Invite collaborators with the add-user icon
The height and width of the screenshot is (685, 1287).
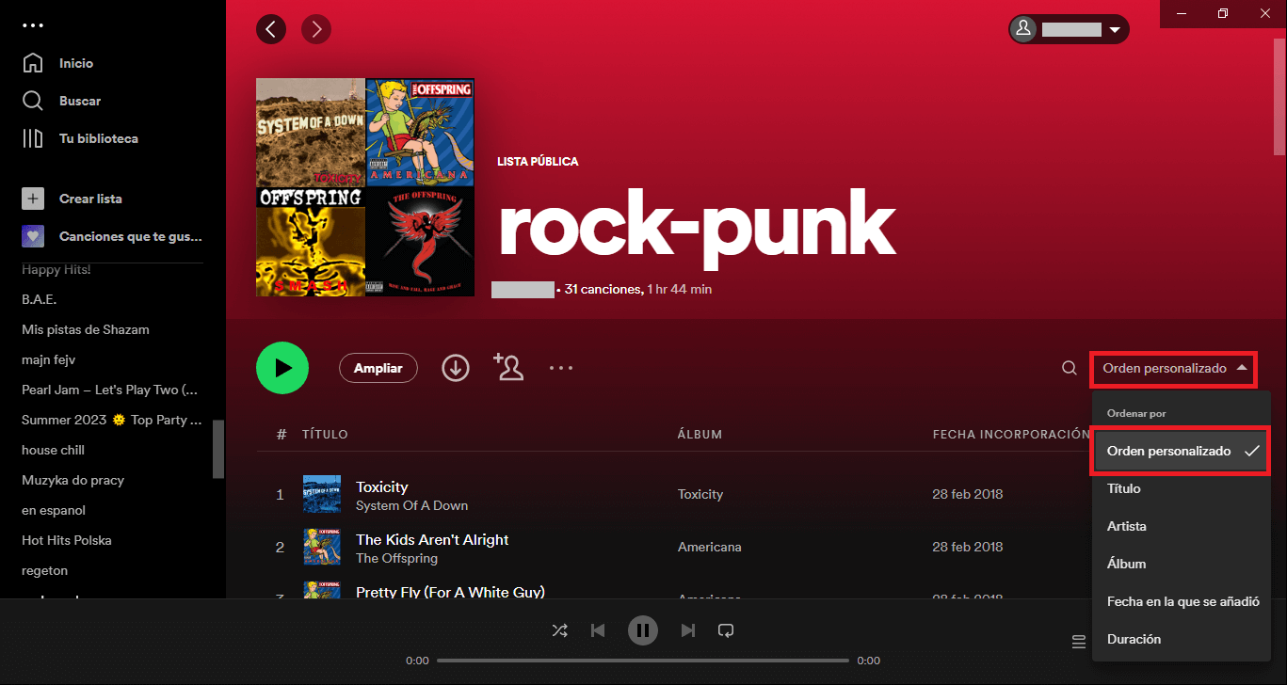[x=508, y=367]
